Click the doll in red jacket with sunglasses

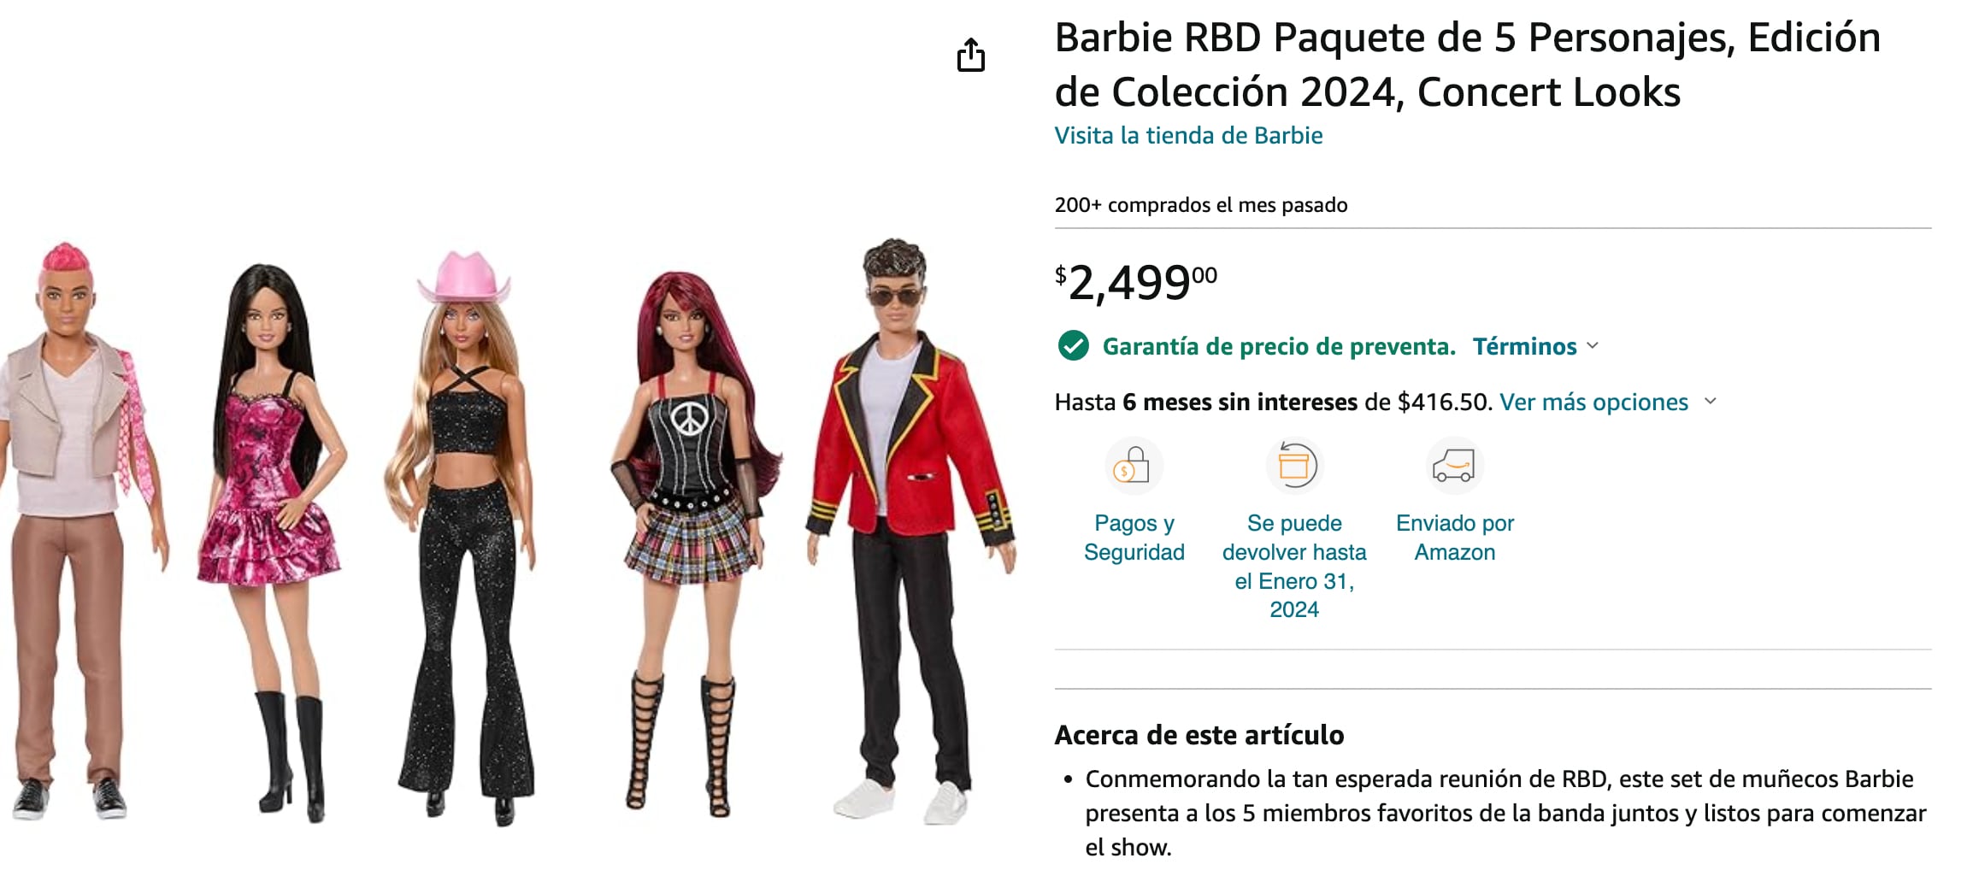coord(912,530)
